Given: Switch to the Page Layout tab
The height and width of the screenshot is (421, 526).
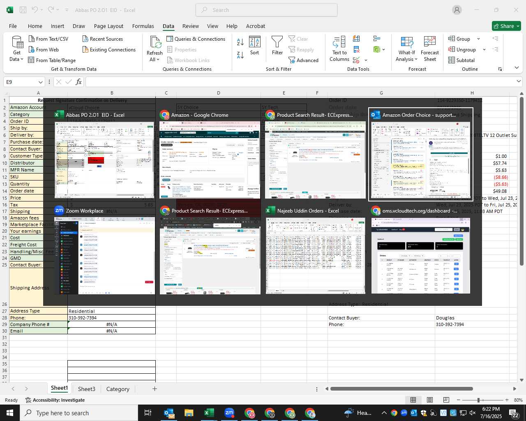Looking at the screenshot, I should click(108, 26).
